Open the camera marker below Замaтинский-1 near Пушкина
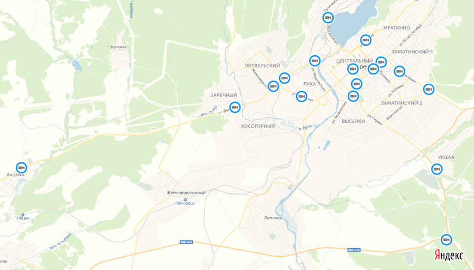The image size is (474, 270). pos(381,62)
